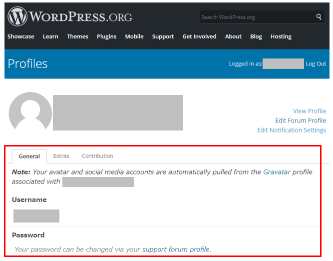333x261 pixels.
Task: Open the View Profile link
Action: pyautogui.click(x=310, y=111)
